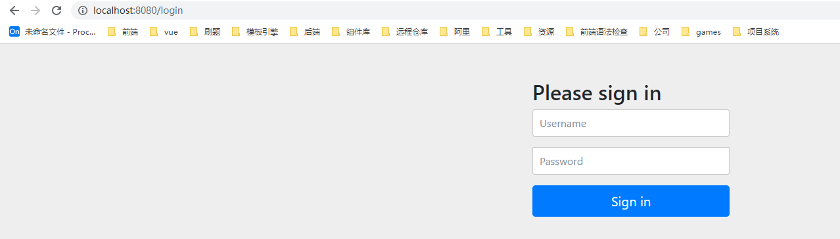The height and width of the screenshot is (239, 840).
Task: Open the 未命名文件 - Proc... bookmark
Action: (x=53, y=31)
